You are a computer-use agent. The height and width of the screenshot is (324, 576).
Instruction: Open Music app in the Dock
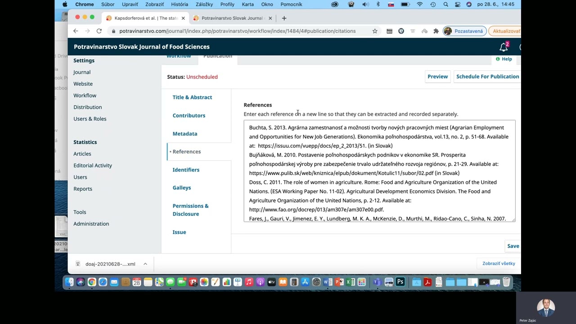pos(249,282)
